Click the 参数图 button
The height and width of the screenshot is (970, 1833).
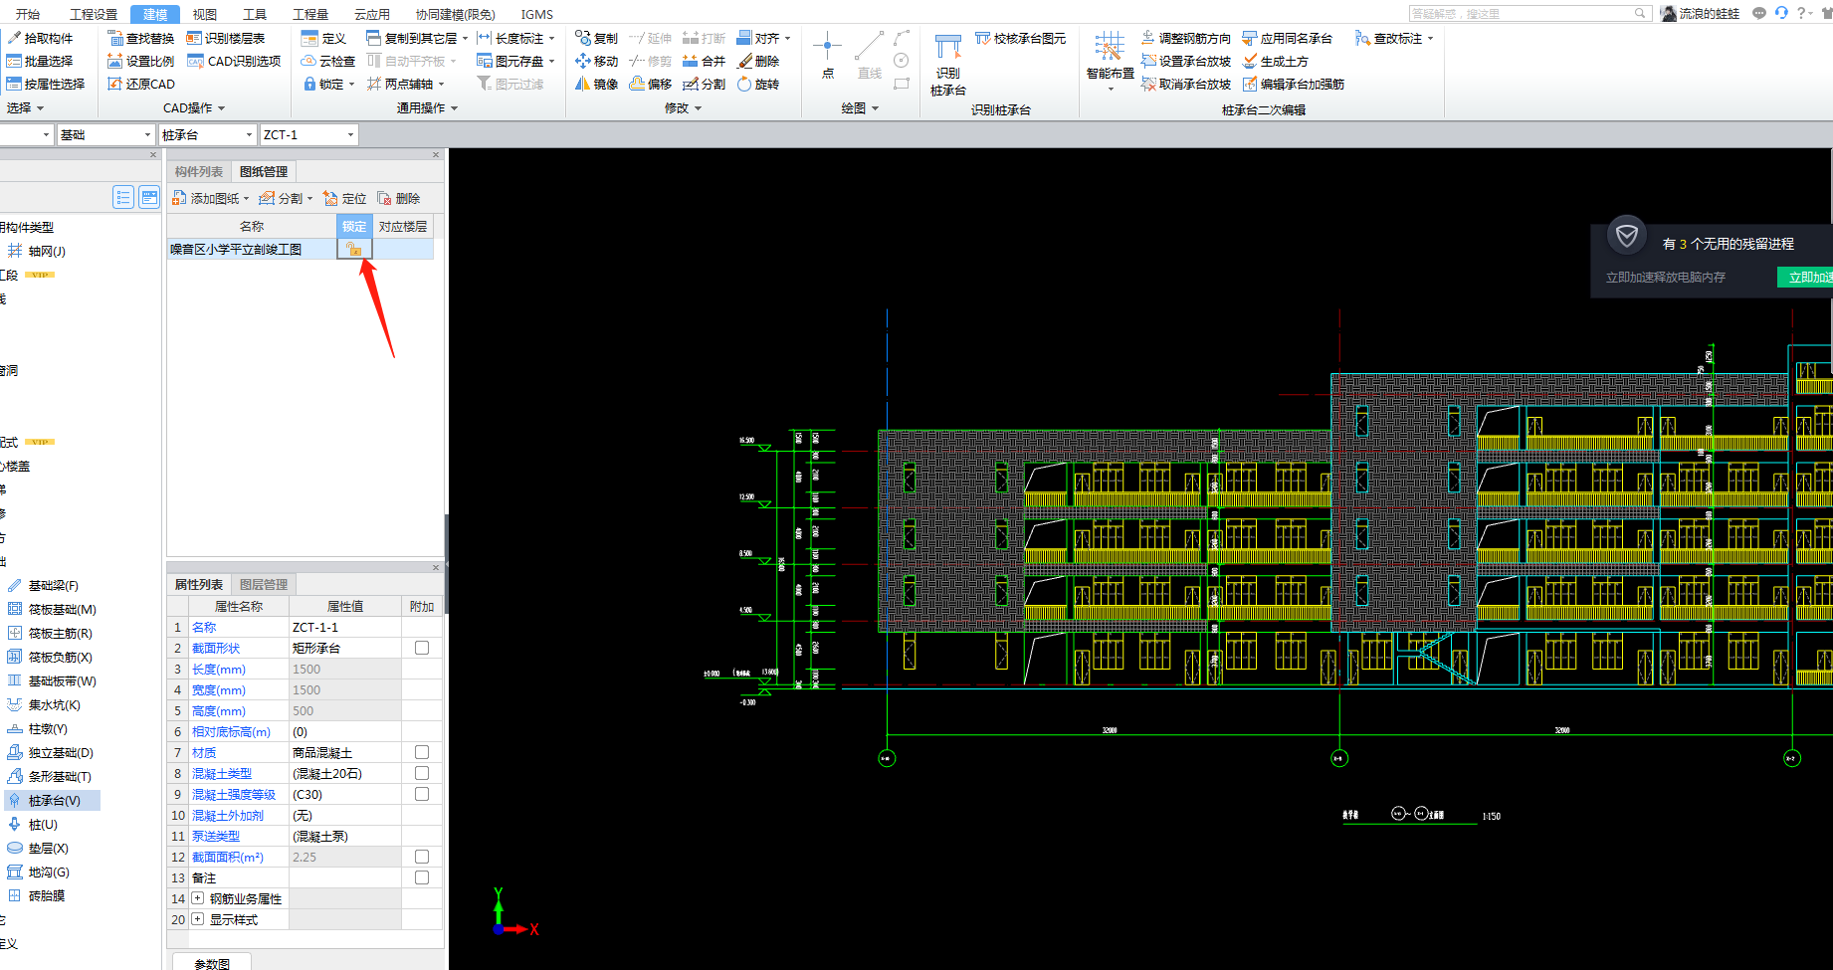[x=212, y=963]
